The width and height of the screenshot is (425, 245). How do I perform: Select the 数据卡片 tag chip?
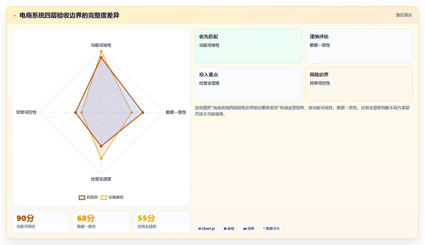(271, 229)
